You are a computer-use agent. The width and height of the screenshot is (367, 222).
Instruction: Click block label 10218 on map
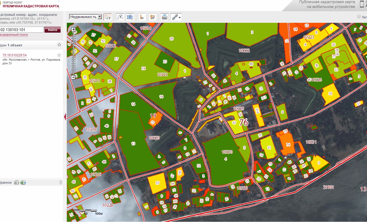point(91,129)
